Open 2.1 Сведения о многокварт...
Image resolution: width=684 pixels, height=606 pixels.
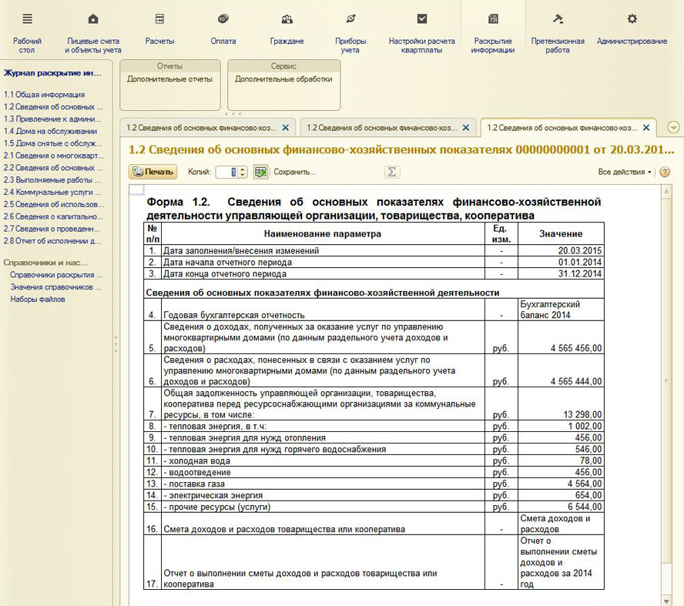point(54,156)
